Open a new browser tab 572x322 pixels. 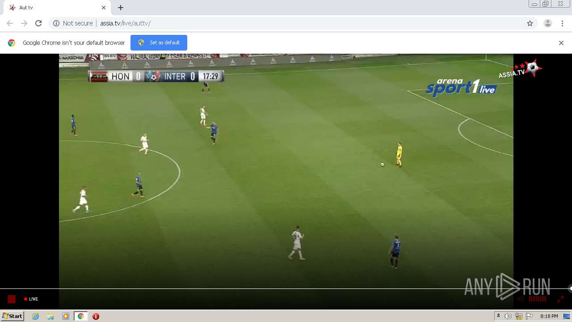[121, 8]
